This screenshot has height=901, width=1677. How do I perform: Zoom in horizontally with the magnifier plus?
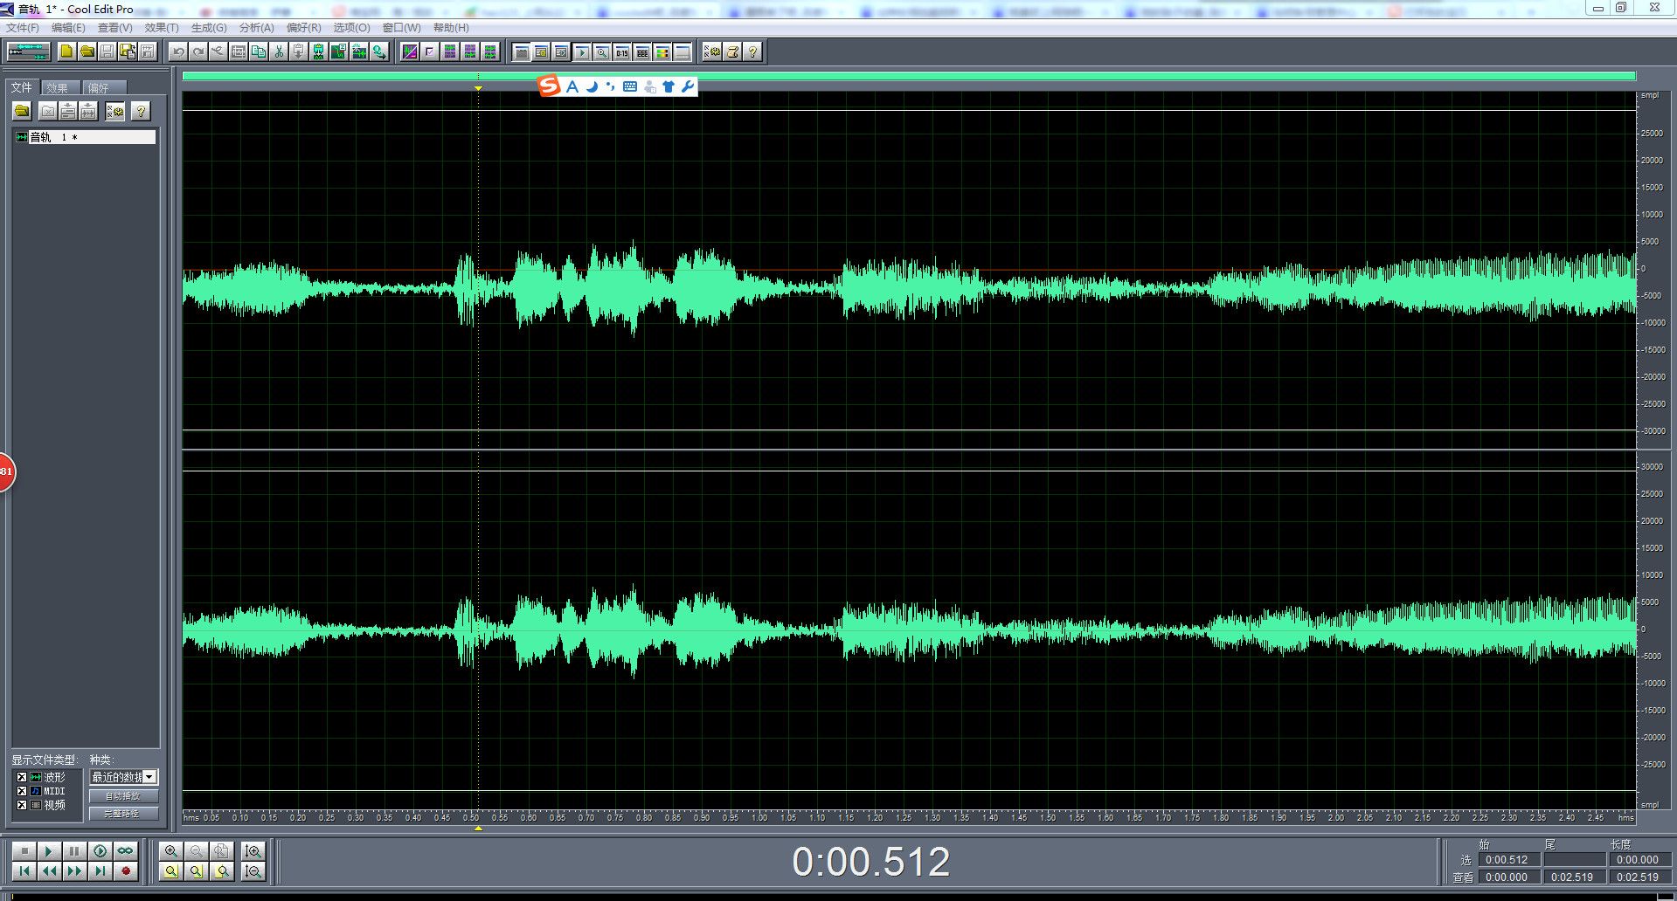pos(171,850)
